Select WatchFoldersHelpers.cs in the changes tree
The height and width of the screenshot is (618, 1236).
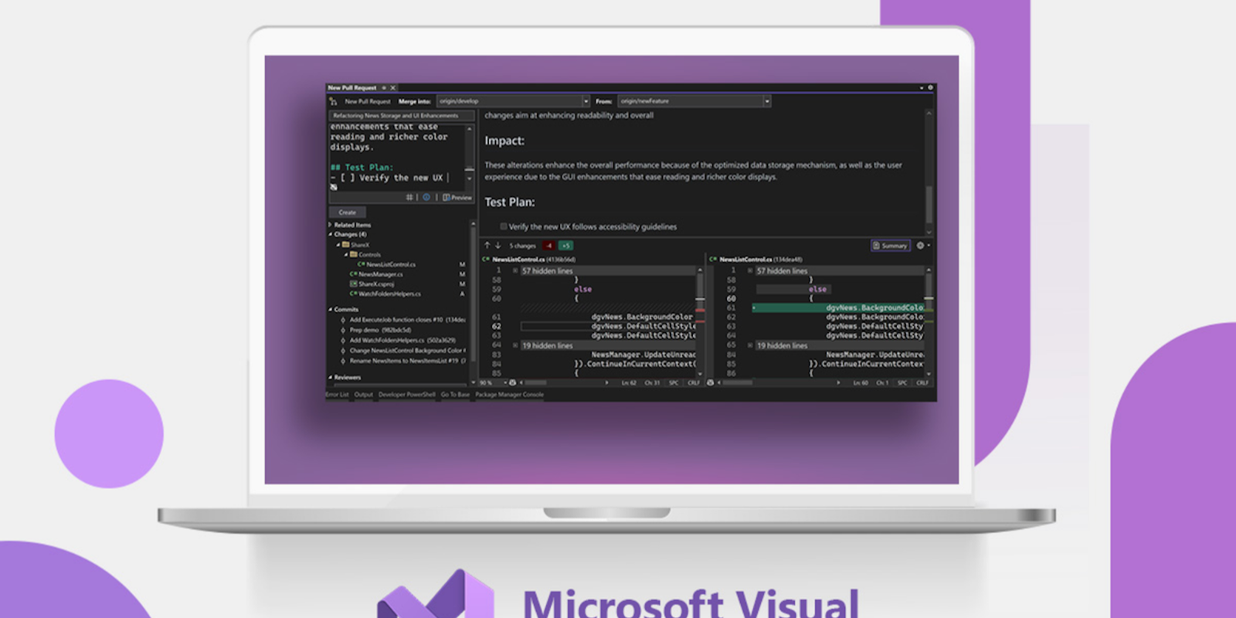[389, 294]
